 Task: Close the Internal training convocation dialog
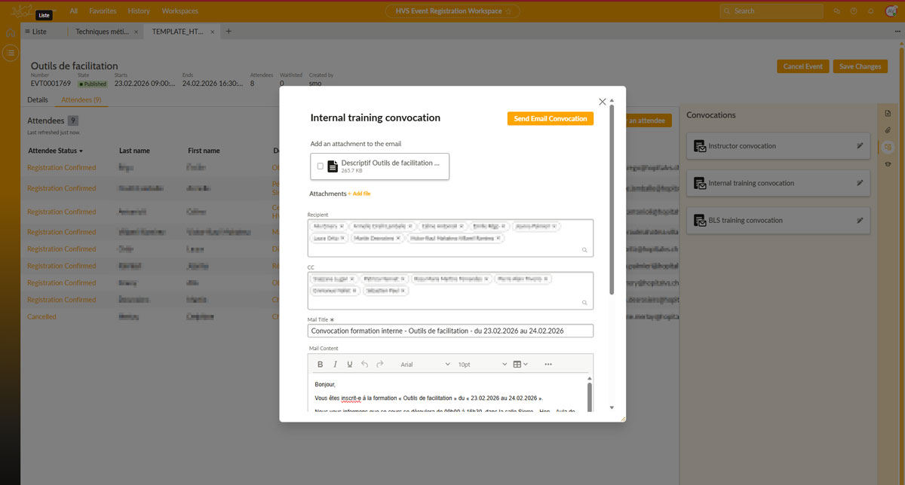point(602,102)
